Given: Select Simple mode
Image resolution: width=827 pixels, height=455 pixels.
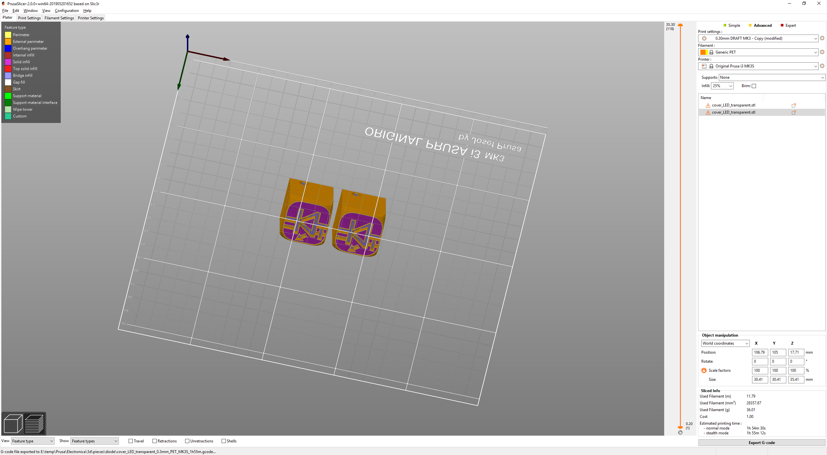Looking at the screenshot, I should [732, 25].
